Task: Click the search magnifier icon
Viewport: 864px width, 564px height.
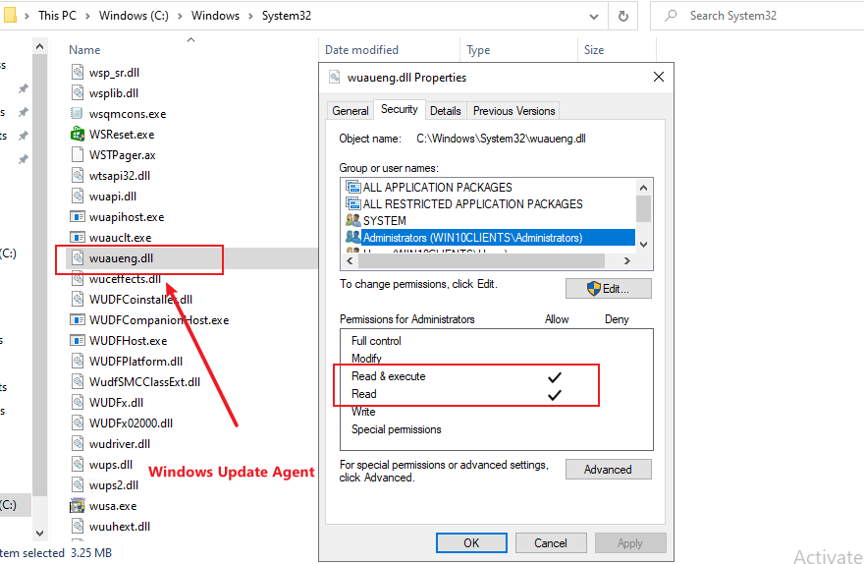Action: click(x=671, y=16)
